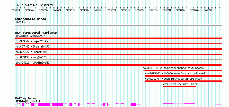Screen dimensions: 229x107
Task: Click the thin red line under nsv953802
Action: [x=119, y=43]
